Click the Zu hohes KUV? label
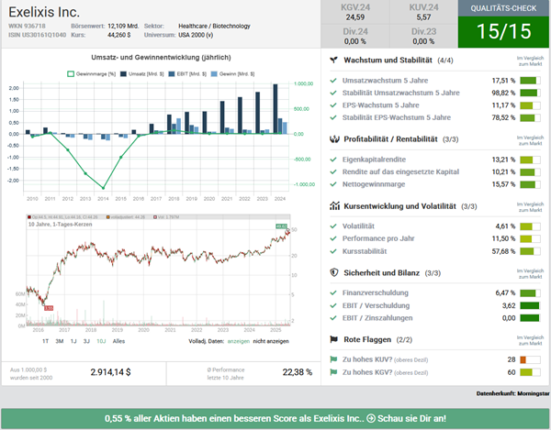This screenshot has width=551, height=430. tap(385, 359)
